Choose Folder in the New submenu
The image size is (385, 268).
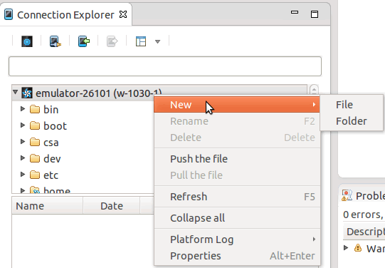point(352,121)
